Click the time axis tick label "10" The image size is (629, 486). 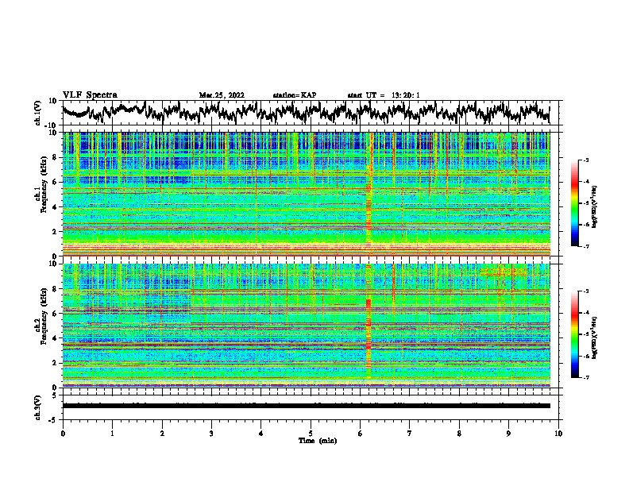pos(558,433)
